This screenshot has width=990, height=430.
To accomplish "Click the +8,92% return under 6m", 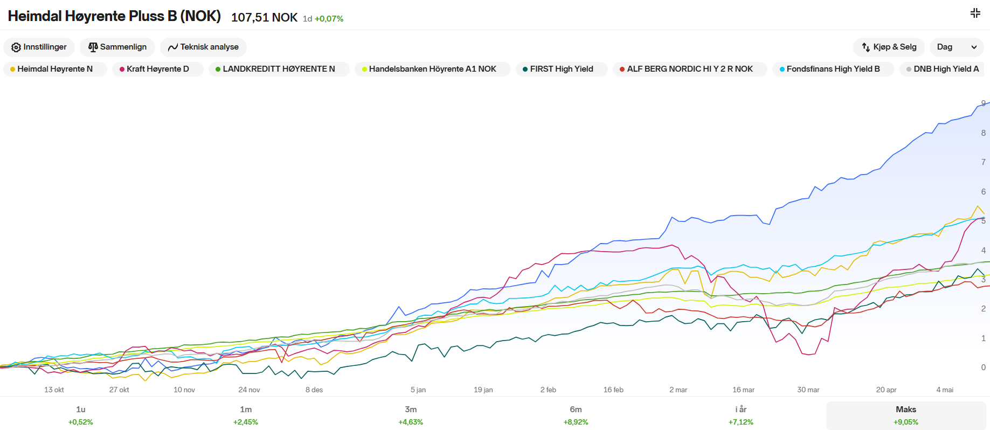I will click(576, 422).
